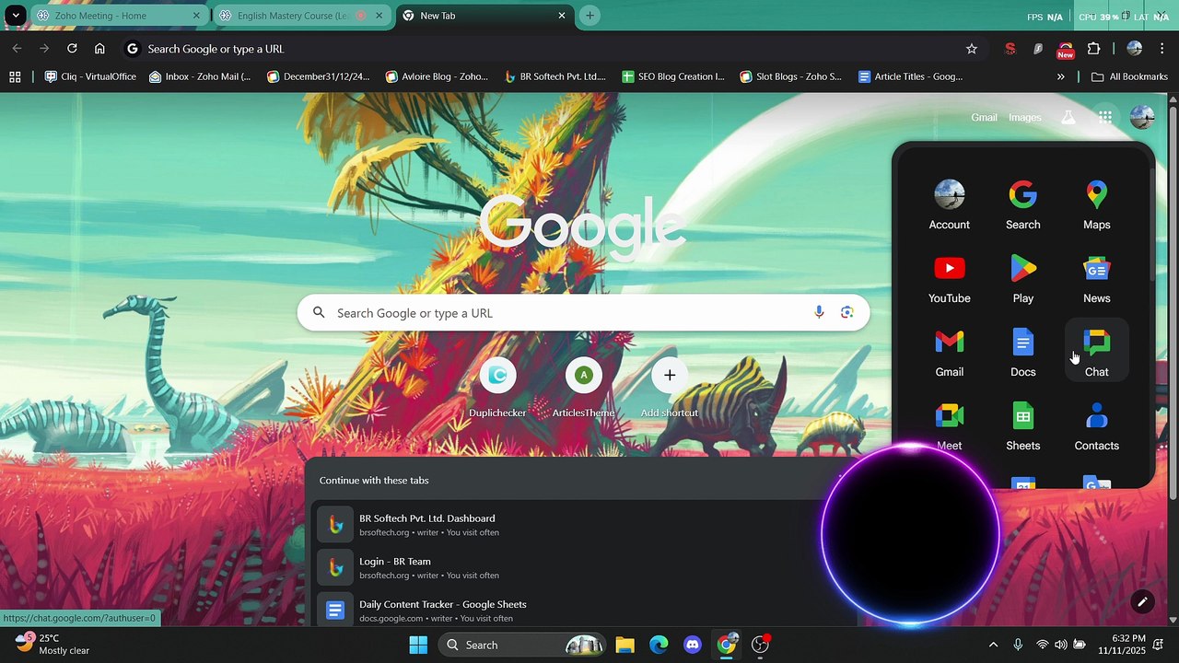Open Google Play from the apps panel
The height and width of the screenshot is (663, 1179).
1022,279
